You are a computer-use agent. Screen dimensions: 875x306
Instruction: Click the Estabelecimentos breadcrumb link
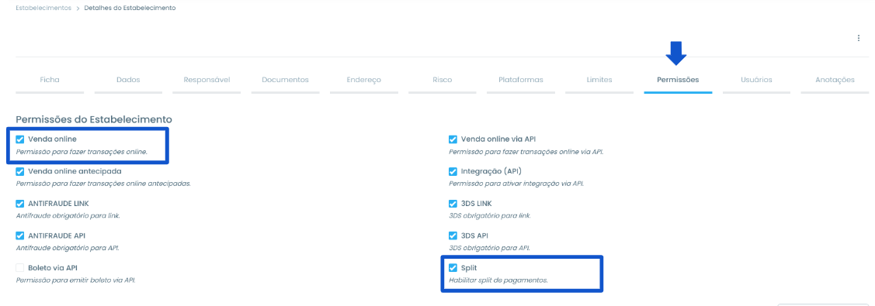coord(43,9)
